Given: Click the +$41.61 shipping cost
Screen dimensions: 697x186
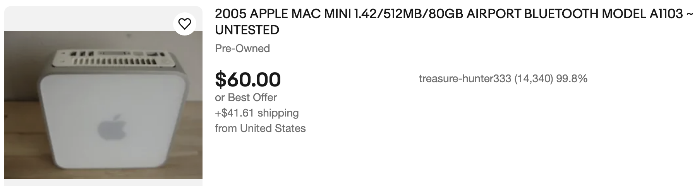Looking at the screenshot, I should (x=257, y=113).
